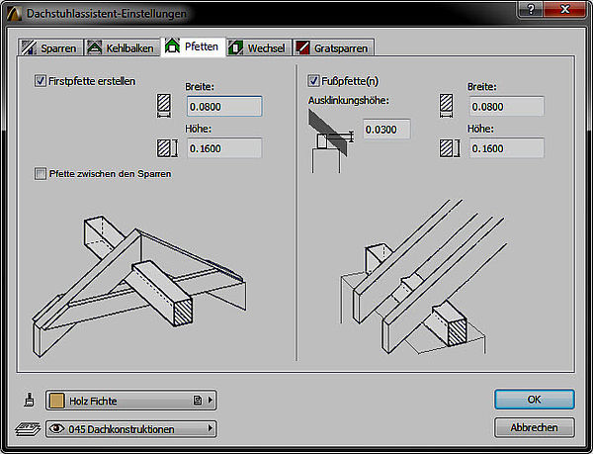Confirm settings with the OK button
The width and height of the screenshot is (593, 454).
(534, 400)
